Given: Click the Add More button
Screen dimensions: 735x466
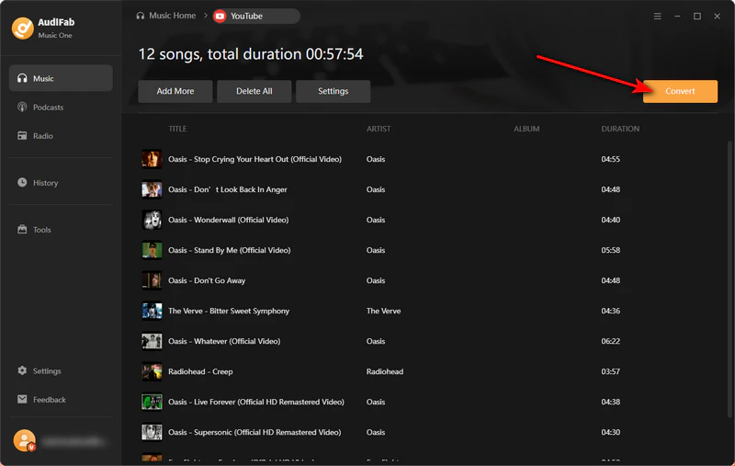Looking at the screenshot, I should pos(175,91).
